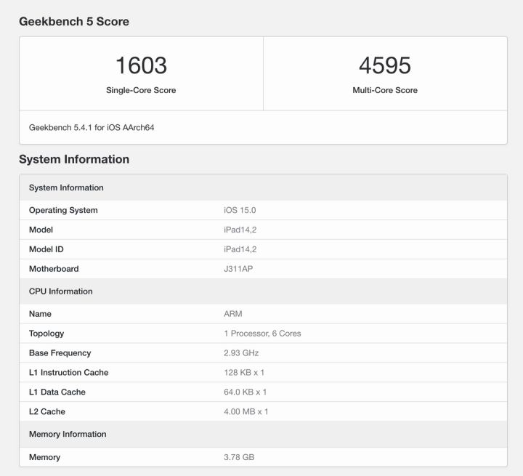Select the iPad14,2 value in Model row

[240, 230]
